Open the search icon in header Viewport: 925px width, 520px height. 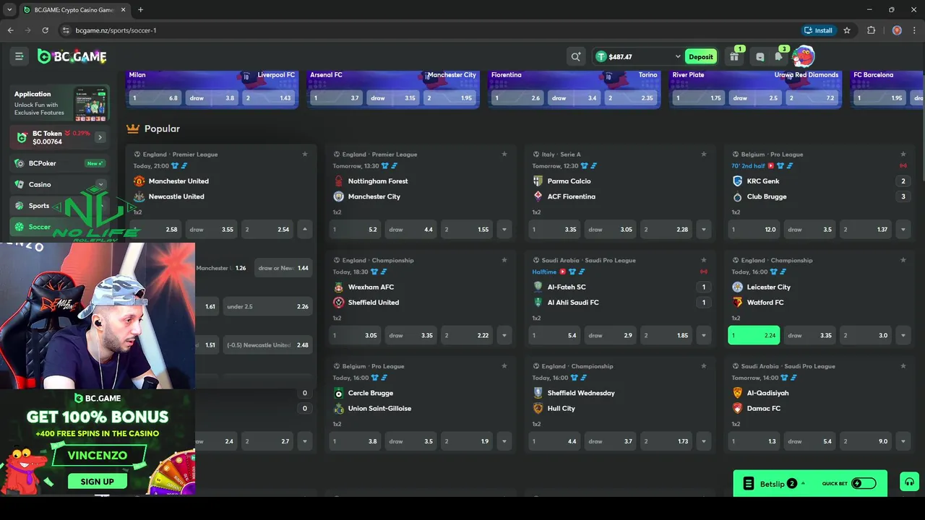click(x=576, y=56)
